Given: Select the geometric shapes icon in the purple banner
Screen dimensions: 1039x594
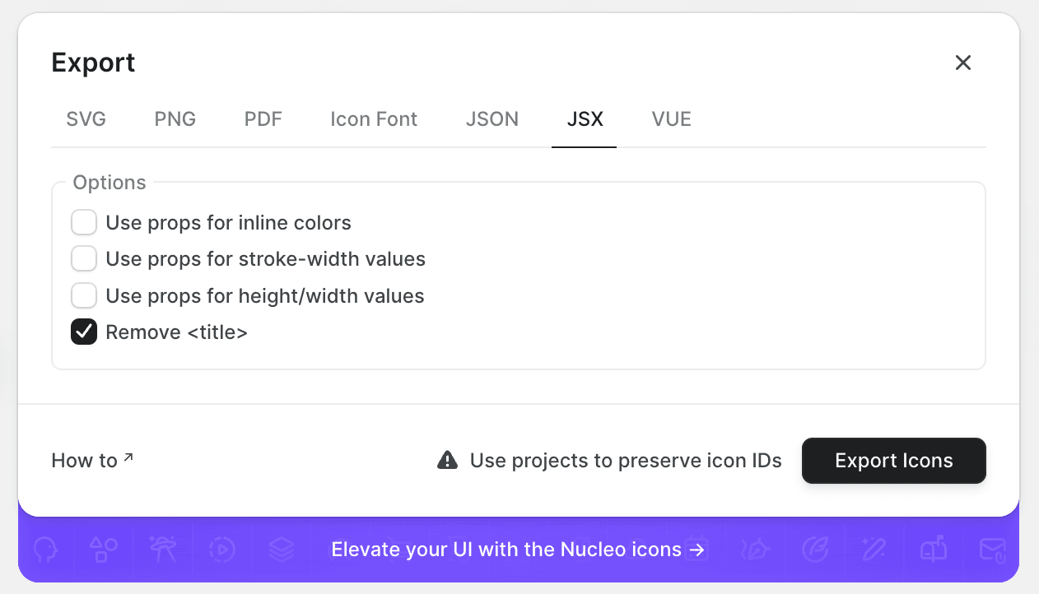Looking at the screenshot, I should (102, 550).
